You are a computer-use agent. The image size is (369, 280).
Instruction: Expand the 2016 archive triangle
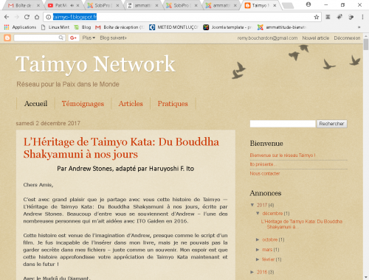(x=252, y=272)
